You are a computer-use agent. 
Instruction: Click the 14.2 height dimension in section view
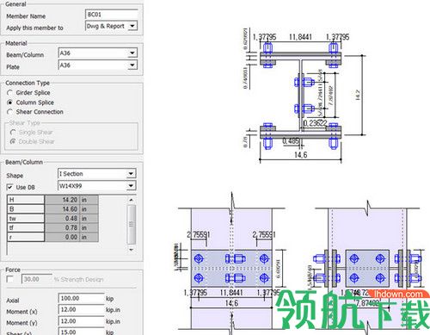[358, 95]
